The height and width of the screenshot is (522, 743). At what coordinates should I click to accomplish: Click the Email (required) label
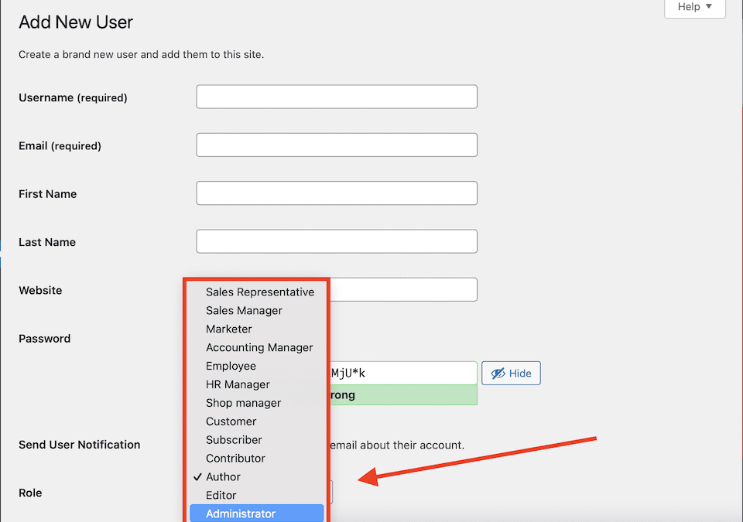coord(60,146)
